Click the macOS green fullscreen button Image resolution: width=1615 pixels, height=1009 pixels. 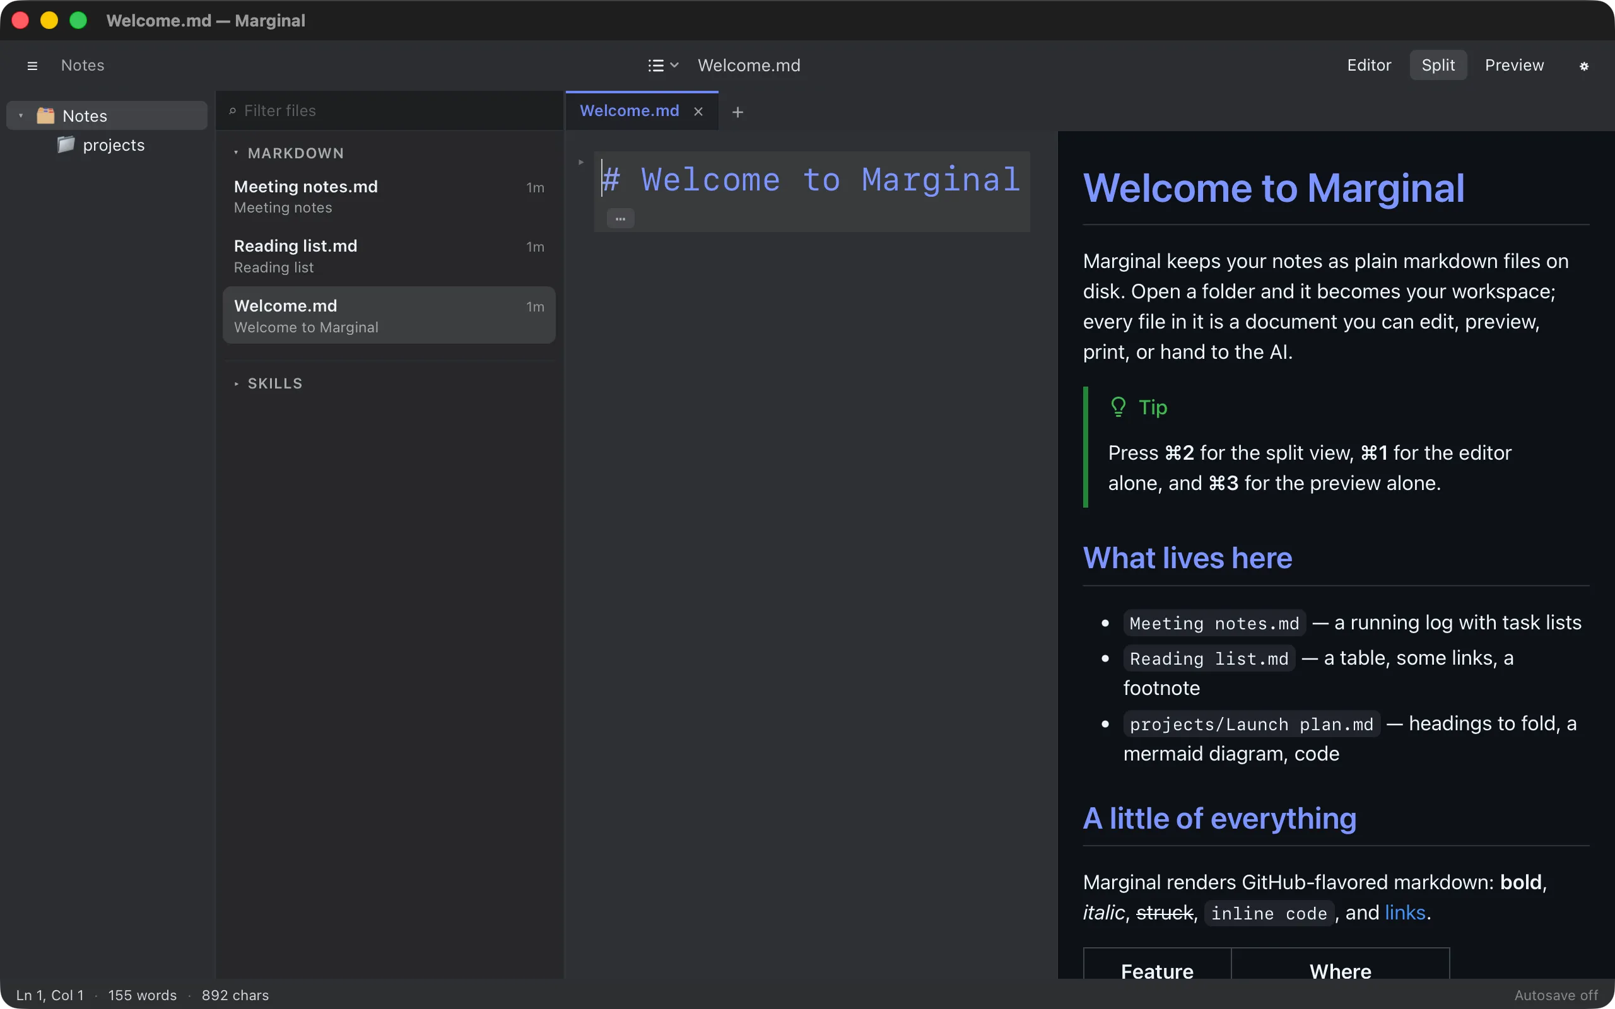point(78,21)
